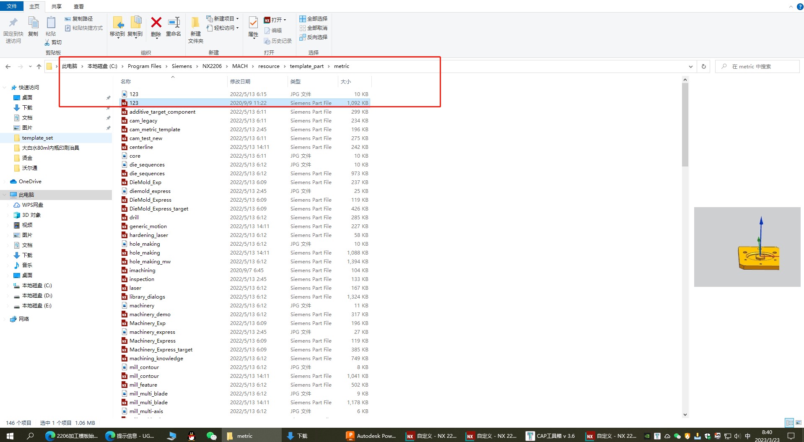
Task: Expand the Network tree node
Action: pos(5,319)
